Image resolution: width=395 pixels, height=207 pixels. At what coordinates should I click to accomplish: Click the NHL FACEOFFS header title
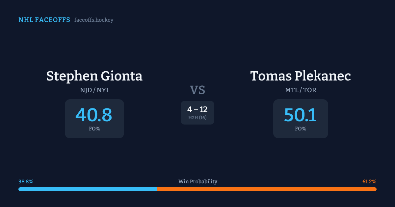point(44,20)
